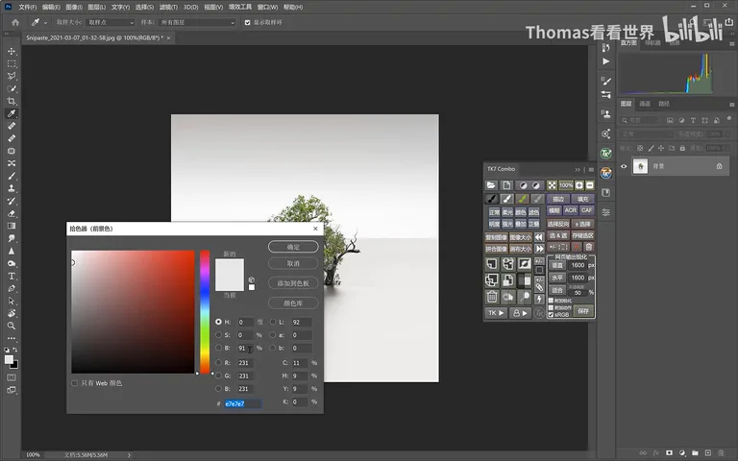Select the Horizontal Type tool

(x=12, y=277)
